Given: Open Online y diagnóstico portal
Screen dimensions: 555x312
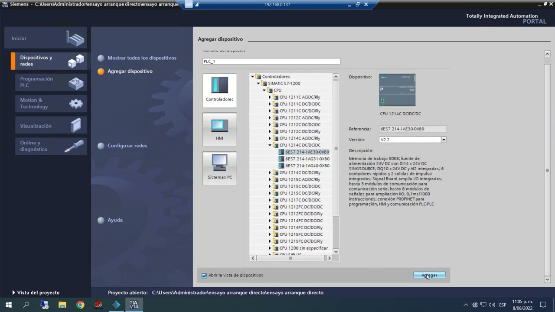Looking at the screenshot, I should 51,146.
